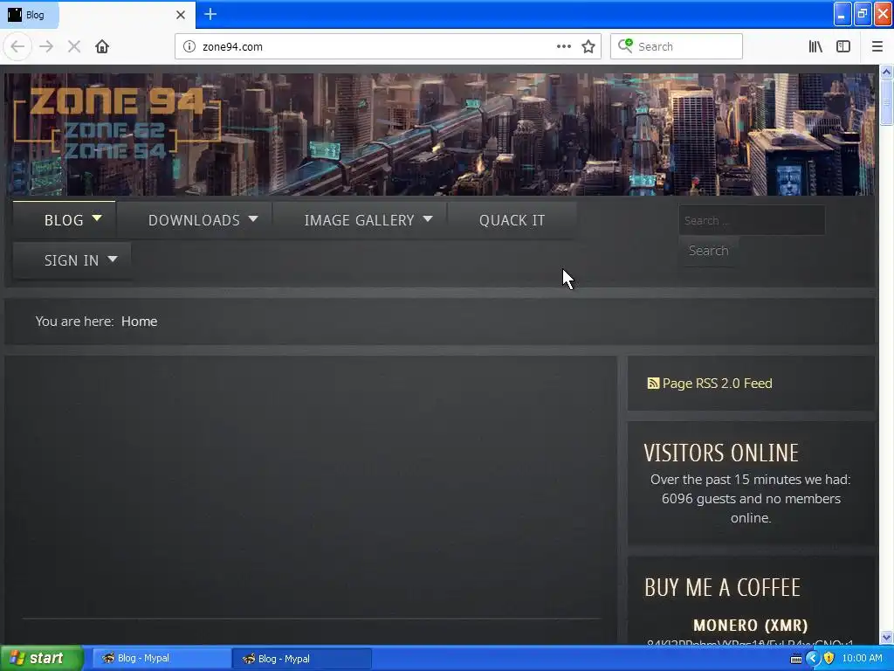The image size is (894, 671).
Task: Open the DOWNLOADS menu item
Action: coord(194,220)
